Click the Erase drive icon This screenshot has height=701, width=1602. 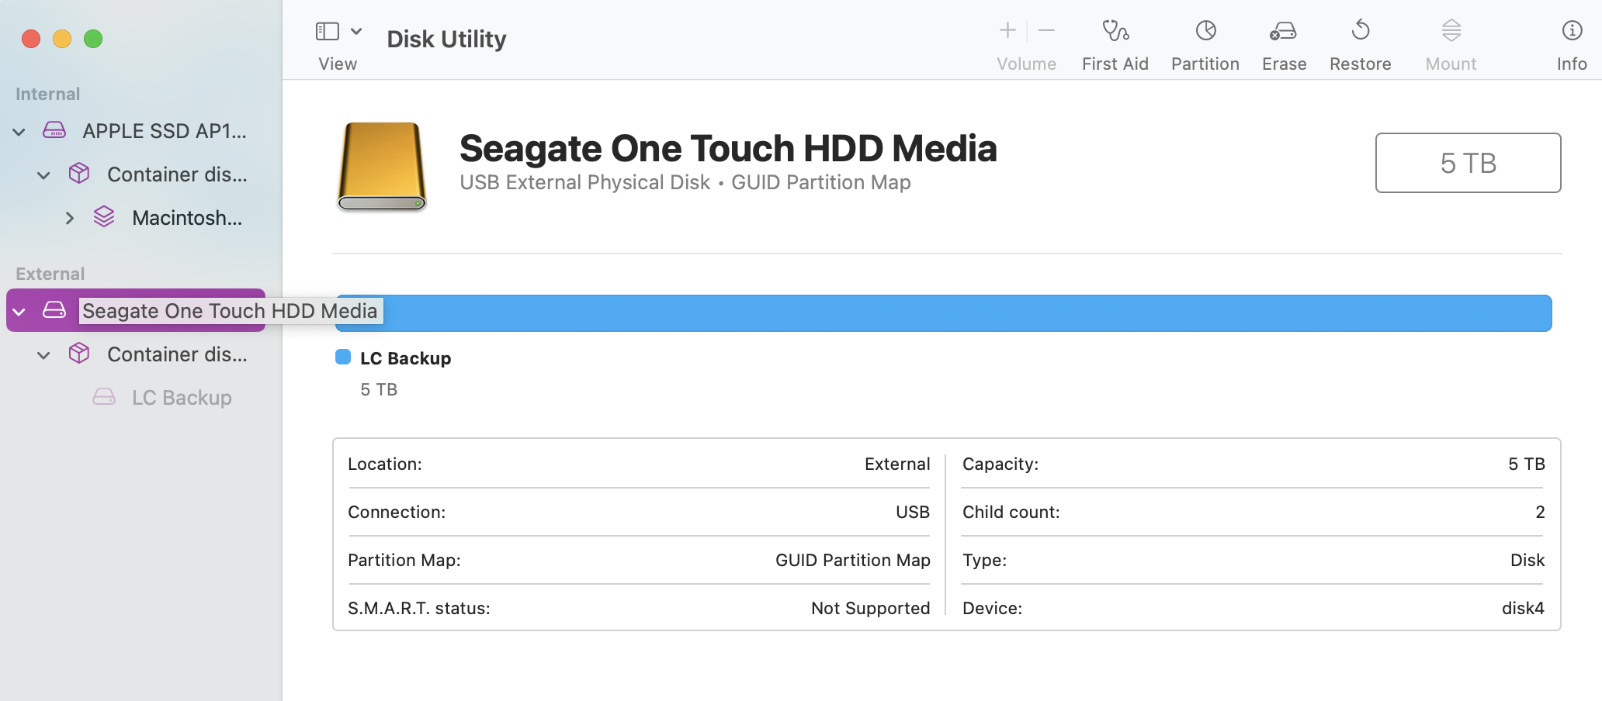click(x=1284, y=31)
